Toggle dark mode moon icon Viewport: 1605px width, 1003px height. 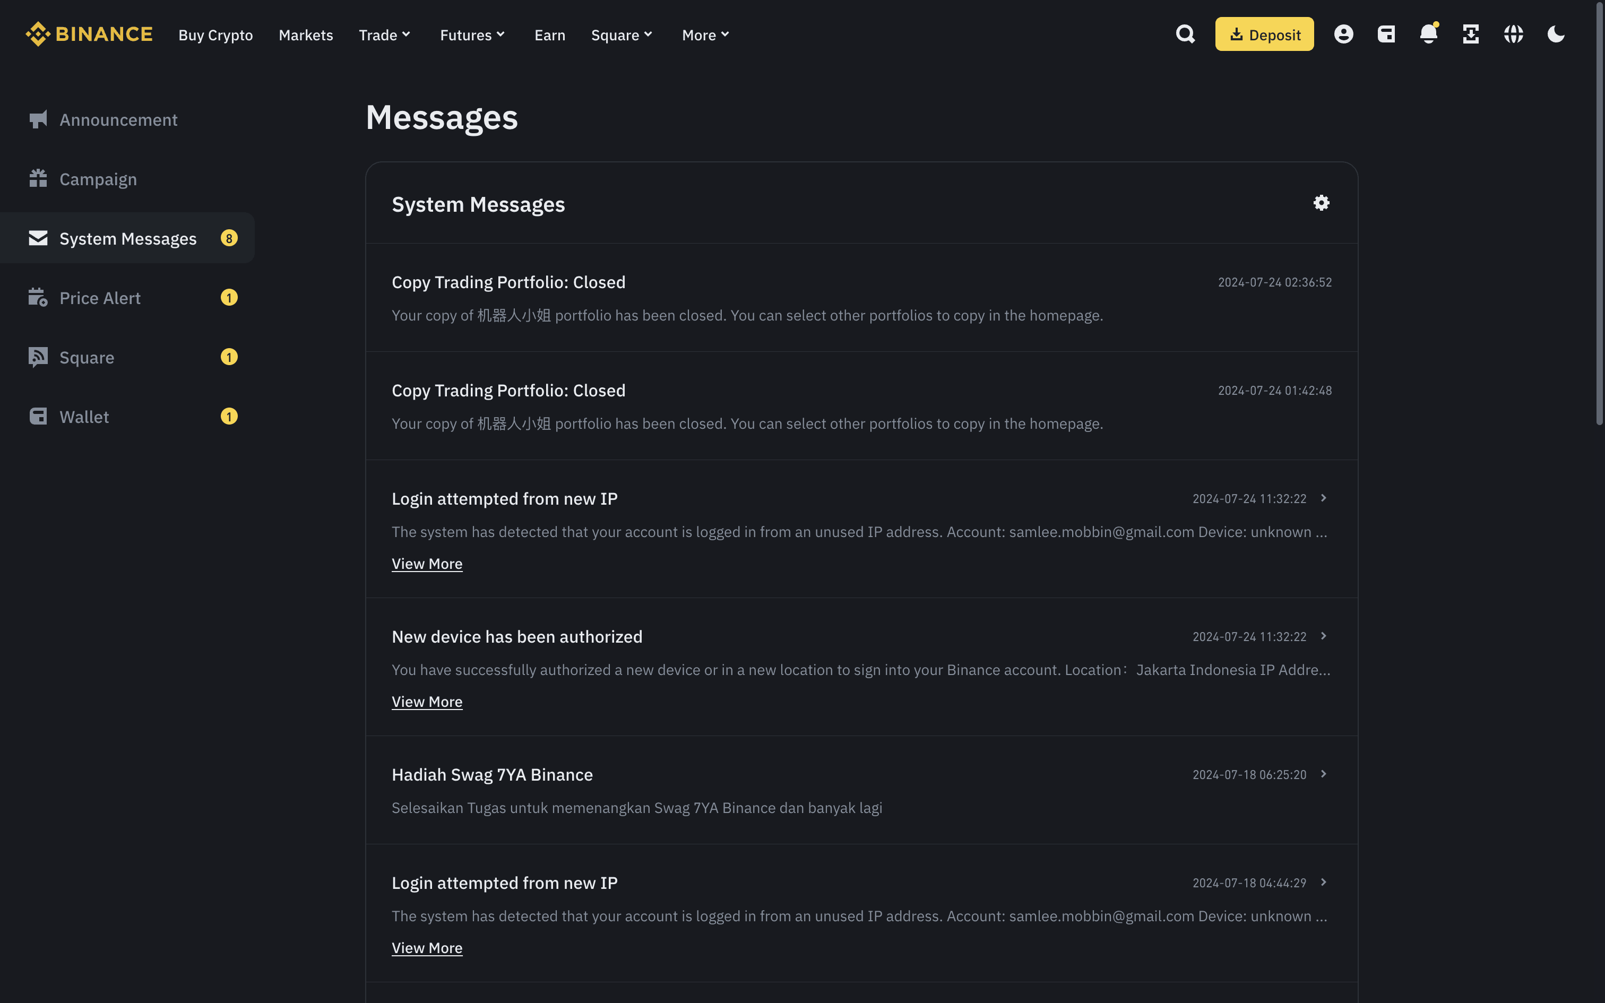(x=1555, y=34)
